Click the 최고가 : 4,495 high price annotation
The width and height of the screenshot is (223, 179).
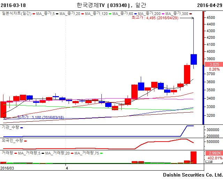pyautogui.click(x=155, y=18)
